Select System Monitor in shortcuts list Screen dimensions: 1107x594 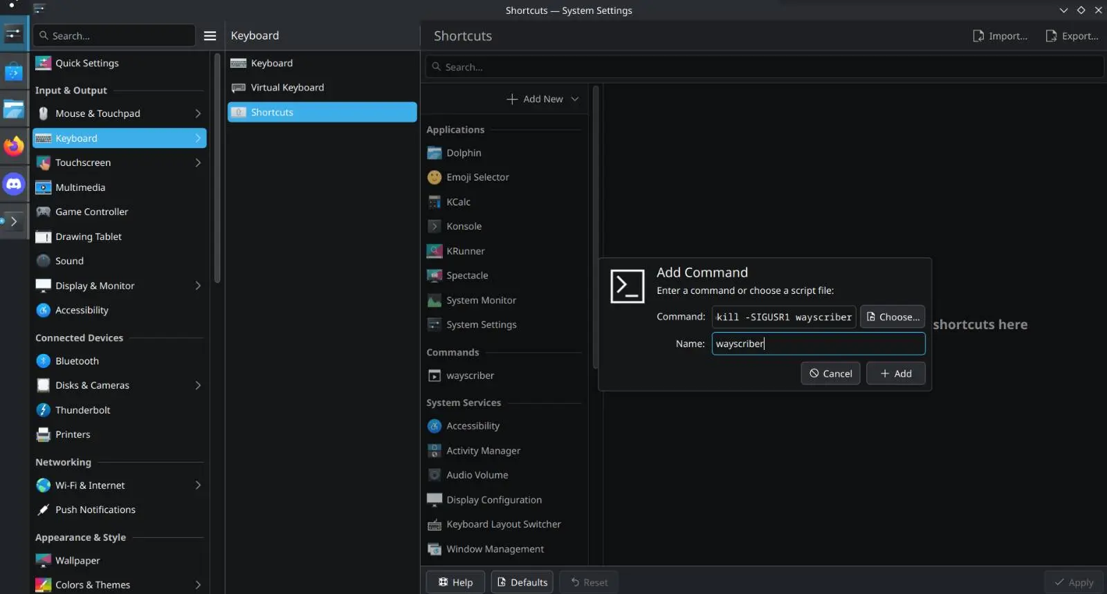[x=504, y=300]
